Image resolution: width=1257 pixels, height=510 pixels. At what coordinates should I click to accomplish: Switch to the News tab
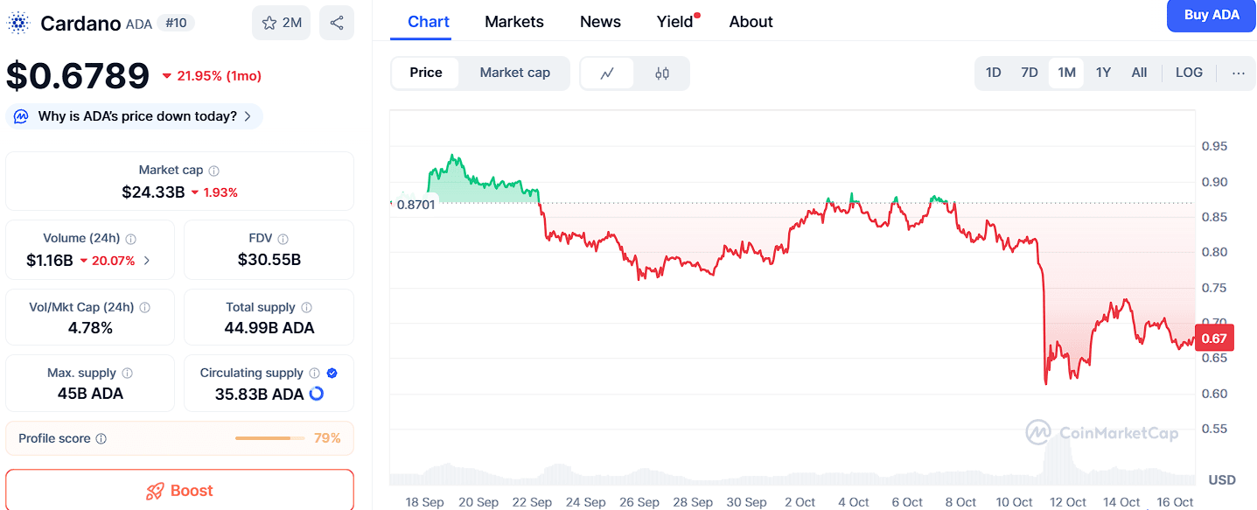tap(600, 22)
